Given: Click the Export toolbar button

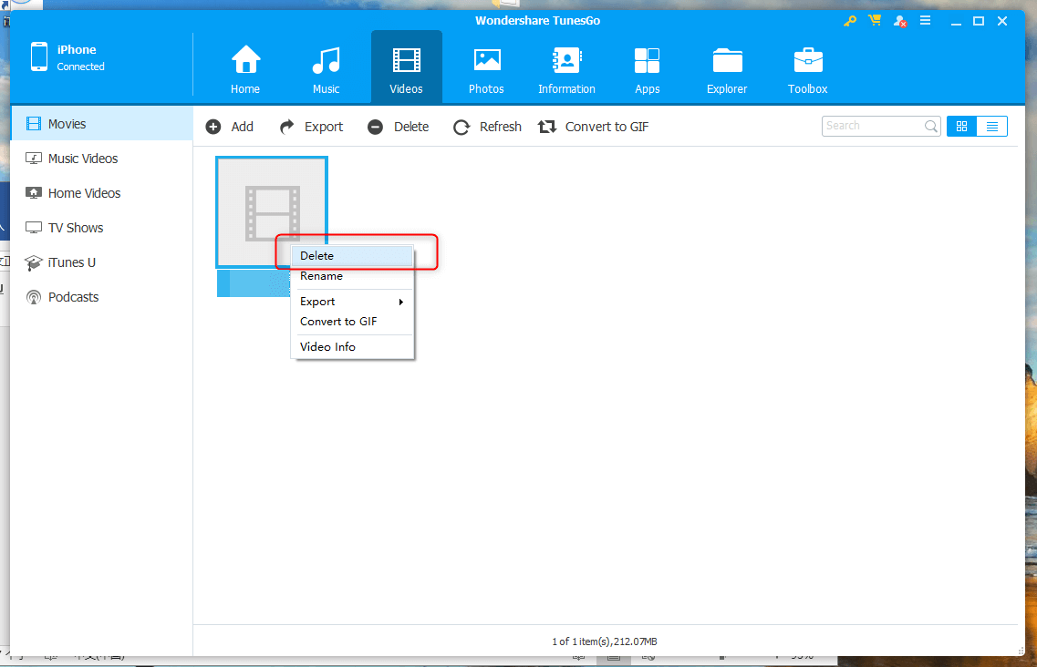Looking at the screenshot, I should (x=312, y=127).
